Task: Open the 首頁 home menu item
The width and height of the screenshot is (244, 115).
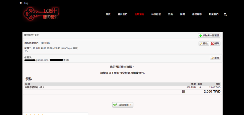Action: tap(108, 15)
